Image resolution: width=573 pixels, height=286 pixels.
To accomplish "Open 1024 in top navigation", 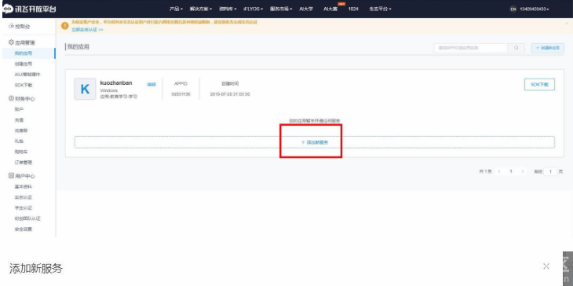I will [x=353, y=9].
